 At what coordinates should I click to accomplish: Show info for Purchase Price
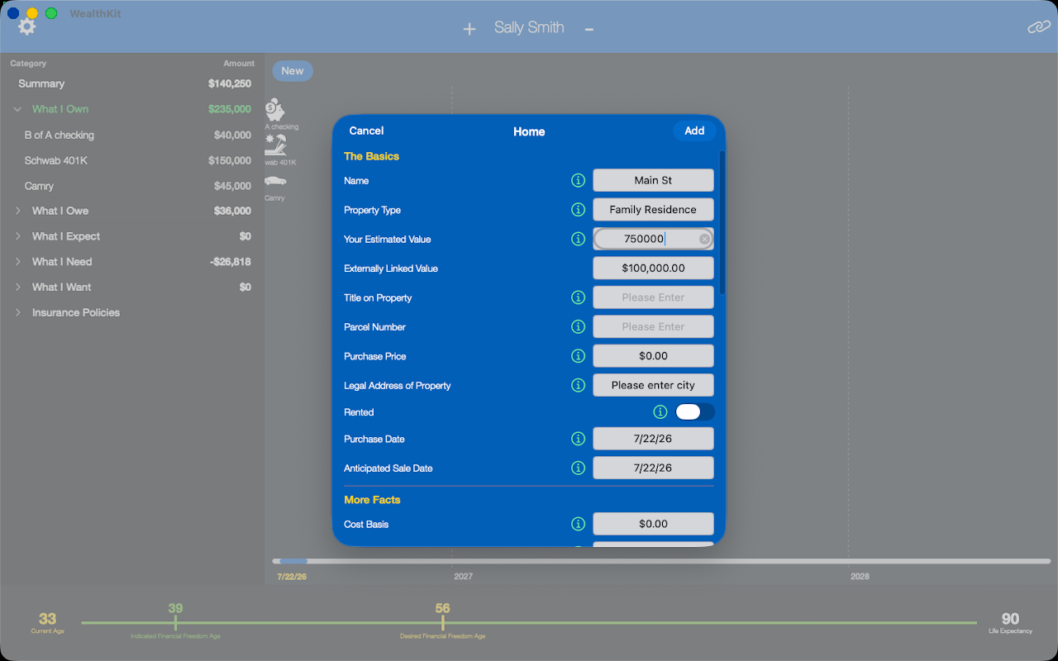pos(579,356)
